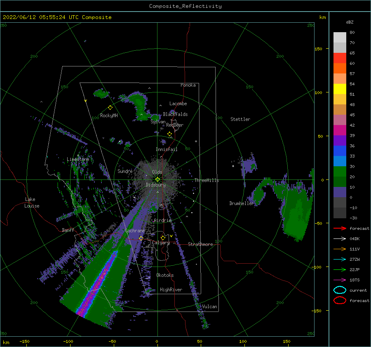
Task: Click the 'Sundre' city label
Action: (125, 171)
